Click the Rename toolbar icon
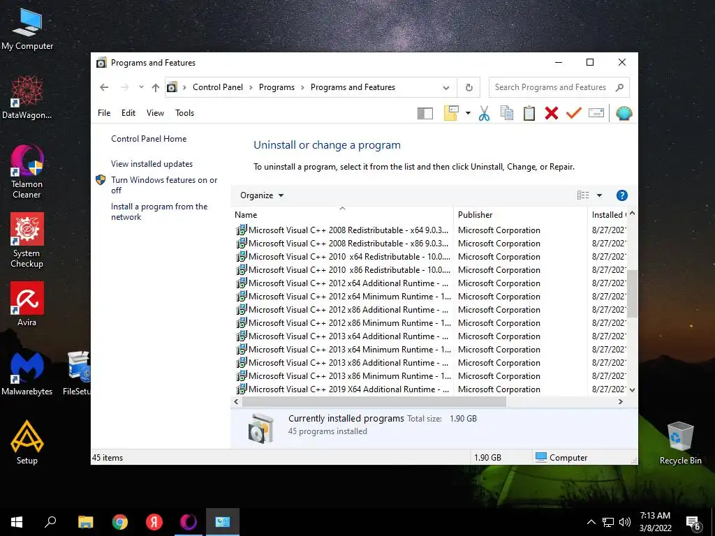The image size is (715, 536). (596, 112)
